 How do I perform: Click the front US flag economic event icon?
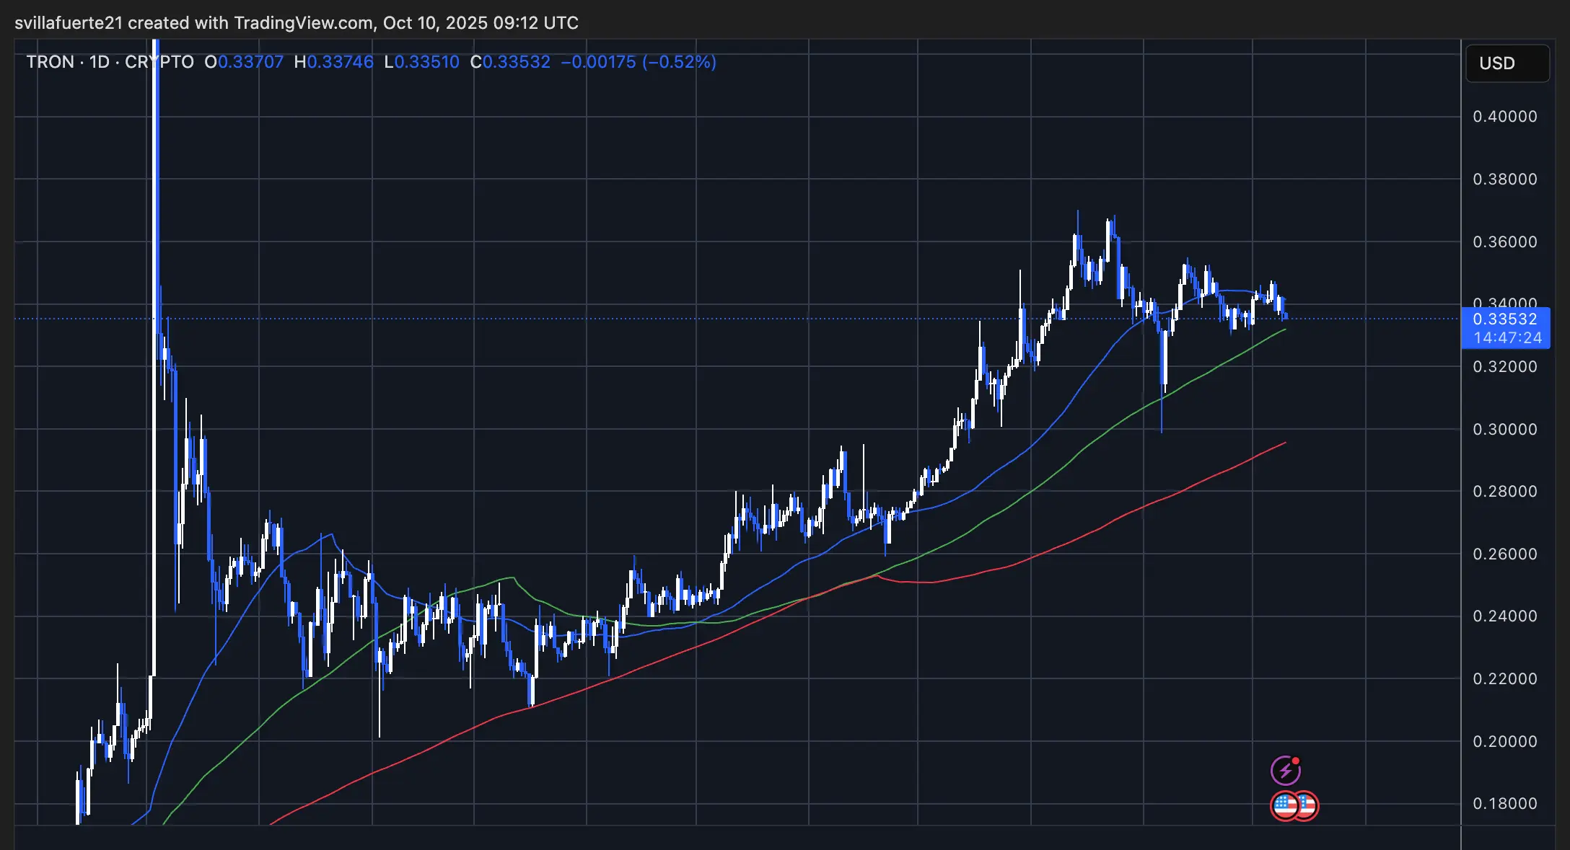click(x=1286, y=805)
